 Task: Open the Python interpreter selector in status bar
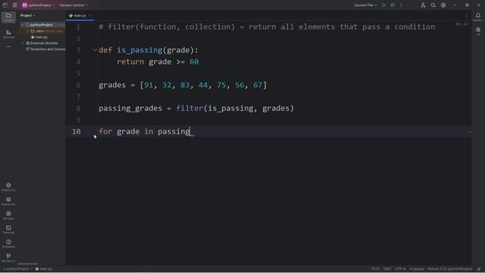pyautogui.click(x=449, y=269)
